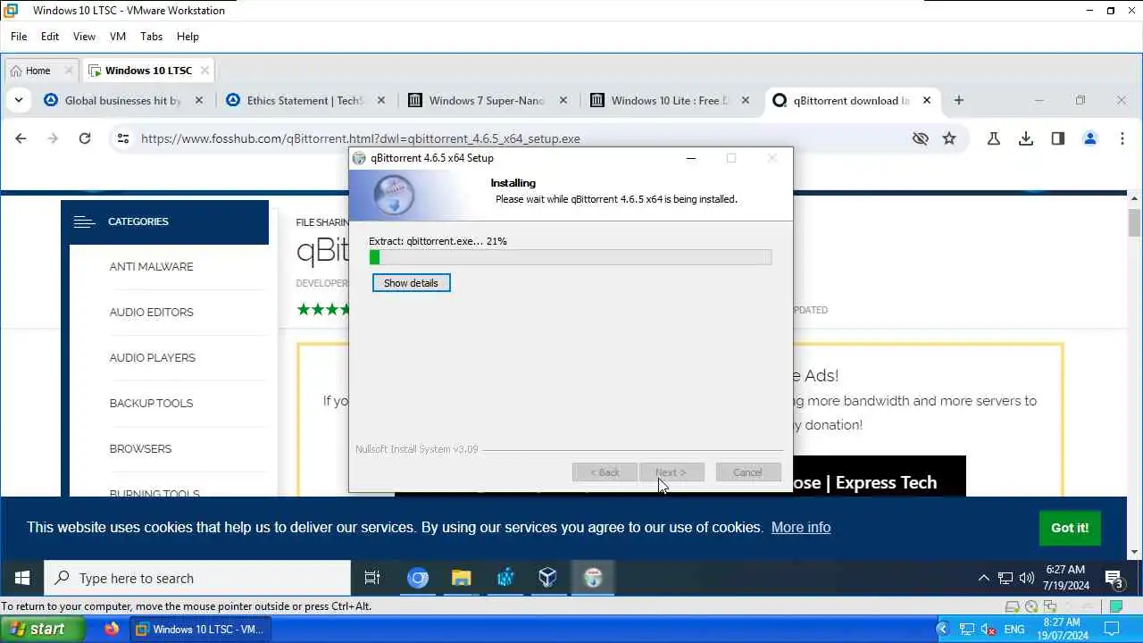The width and height of the screenshot is (1143, 643).
Task: Toggle Chrome side panel icon
Action: (1058, 138)
